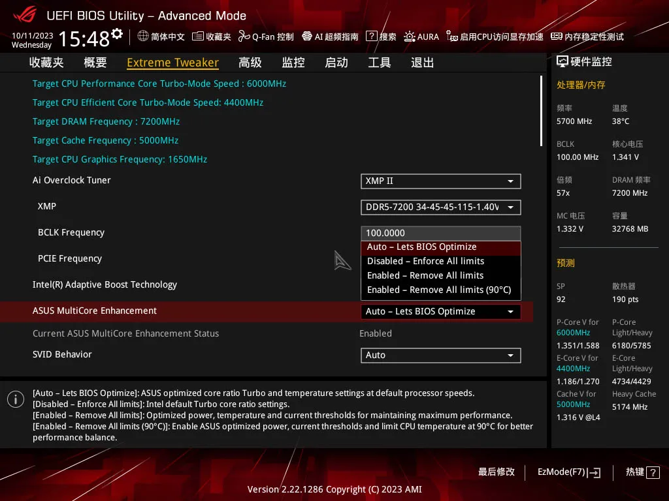
Task: Click the ROG logo icon
Action: (x=25, y=14)
